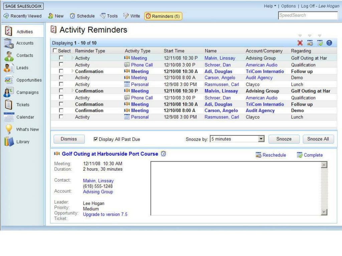Click the alarm clock icon beside Golf Outing title
The image size is (342, 256).
[163, 154]
